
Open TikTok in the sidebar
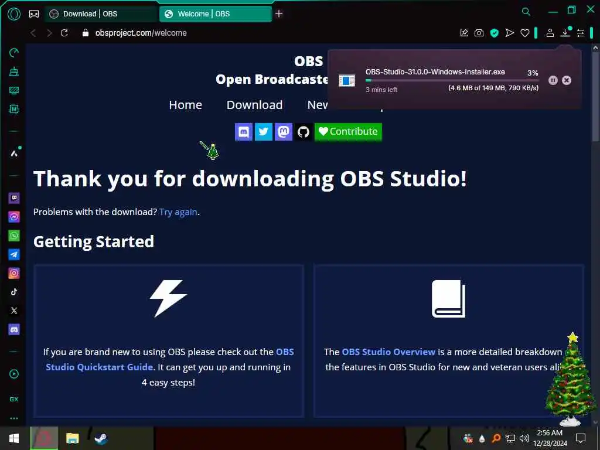[x=14, y=292]
